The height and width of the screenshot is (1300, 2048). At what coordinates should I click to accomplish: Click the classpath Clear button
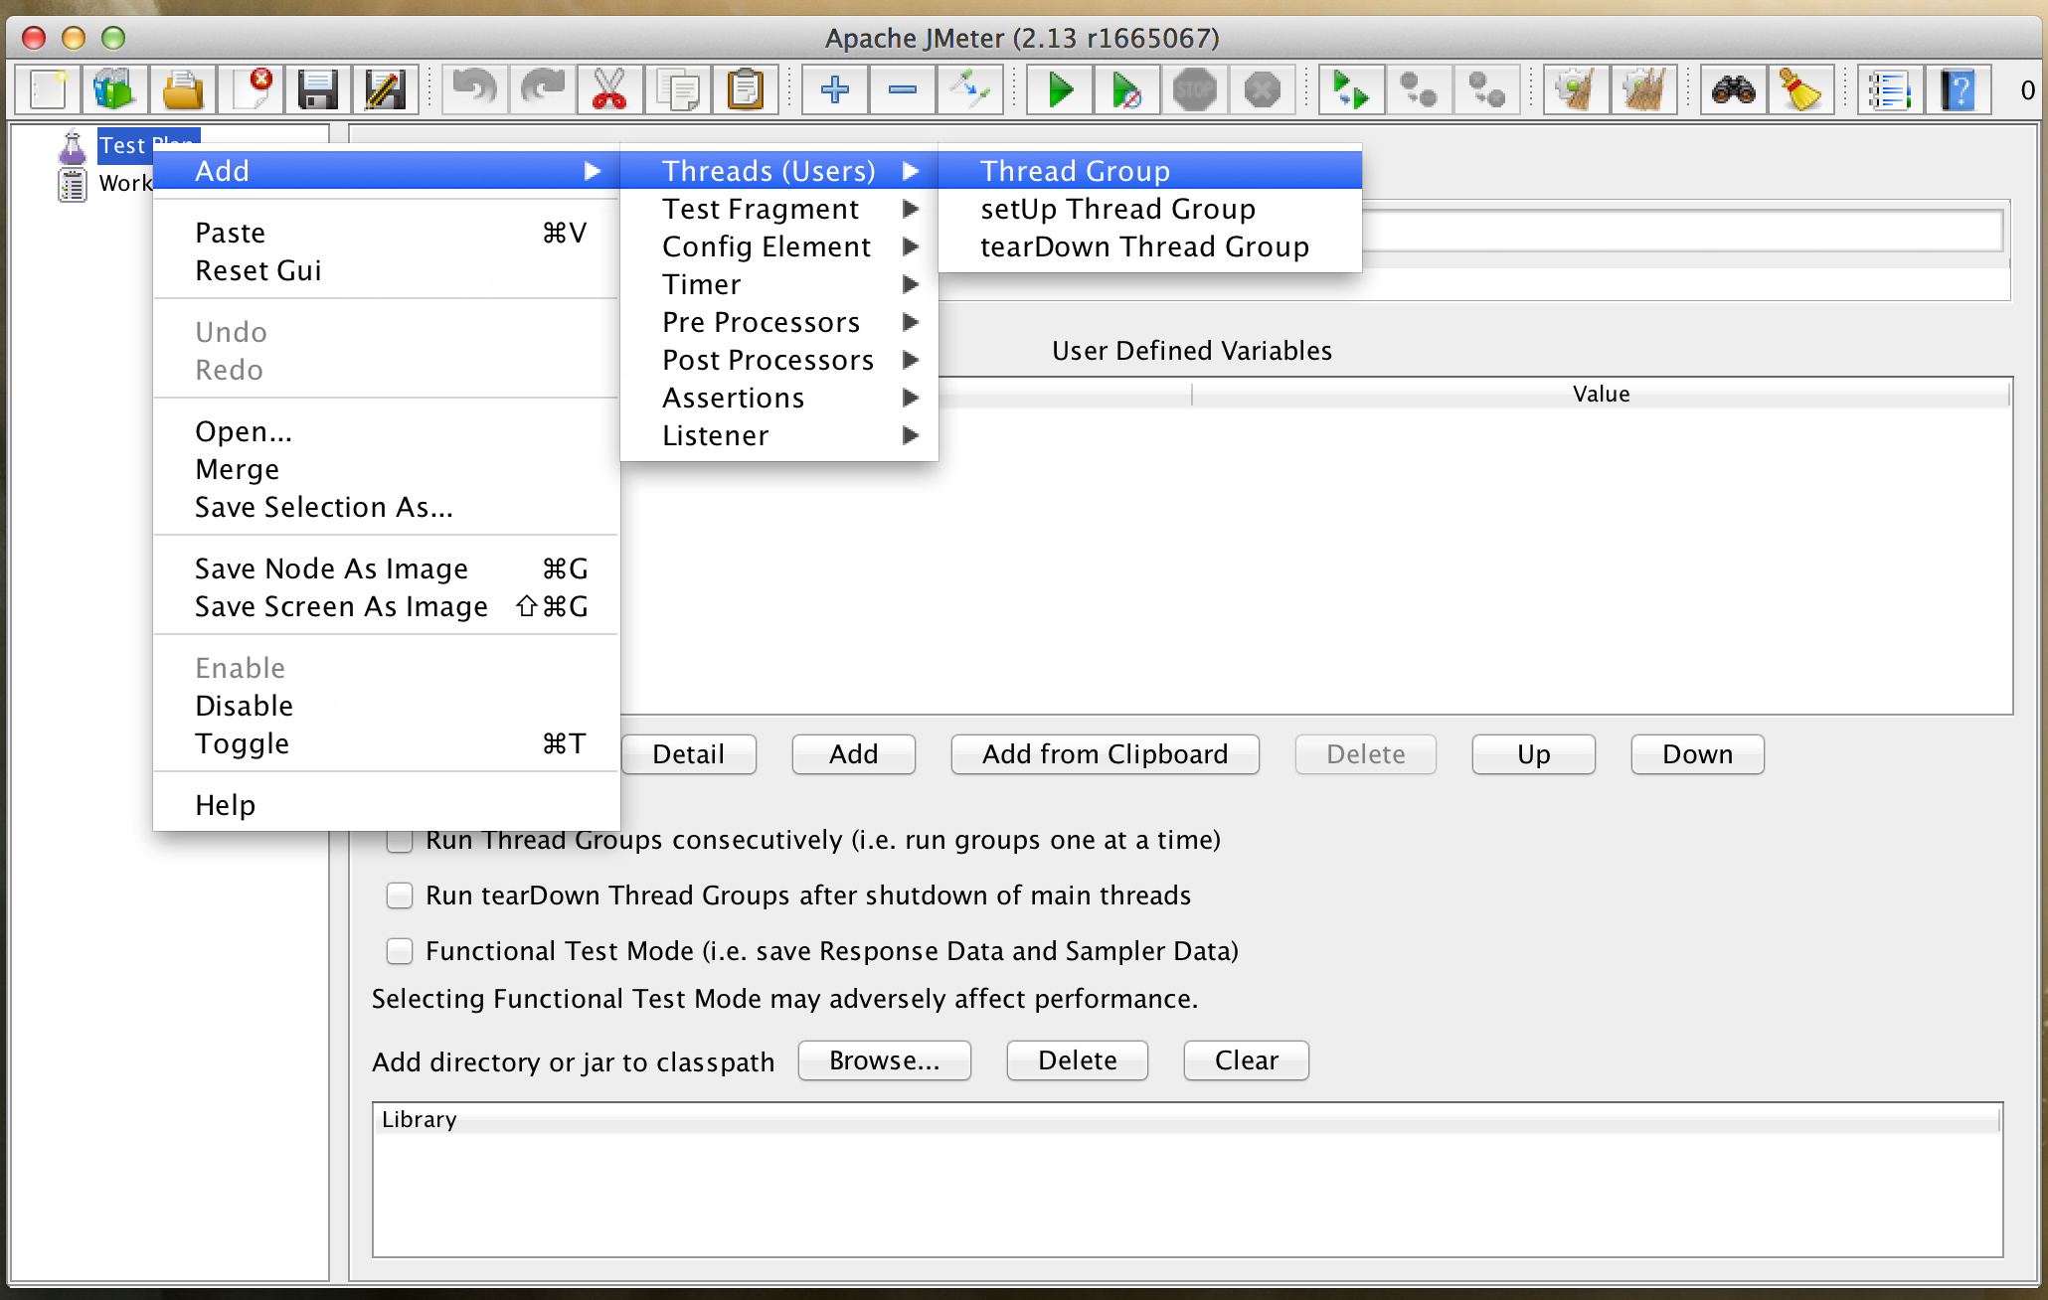point(1247,1060)
